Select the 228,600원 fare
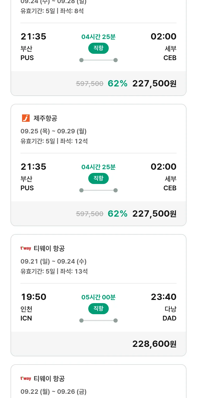This screenshot has width=197, height=398. 154,344
